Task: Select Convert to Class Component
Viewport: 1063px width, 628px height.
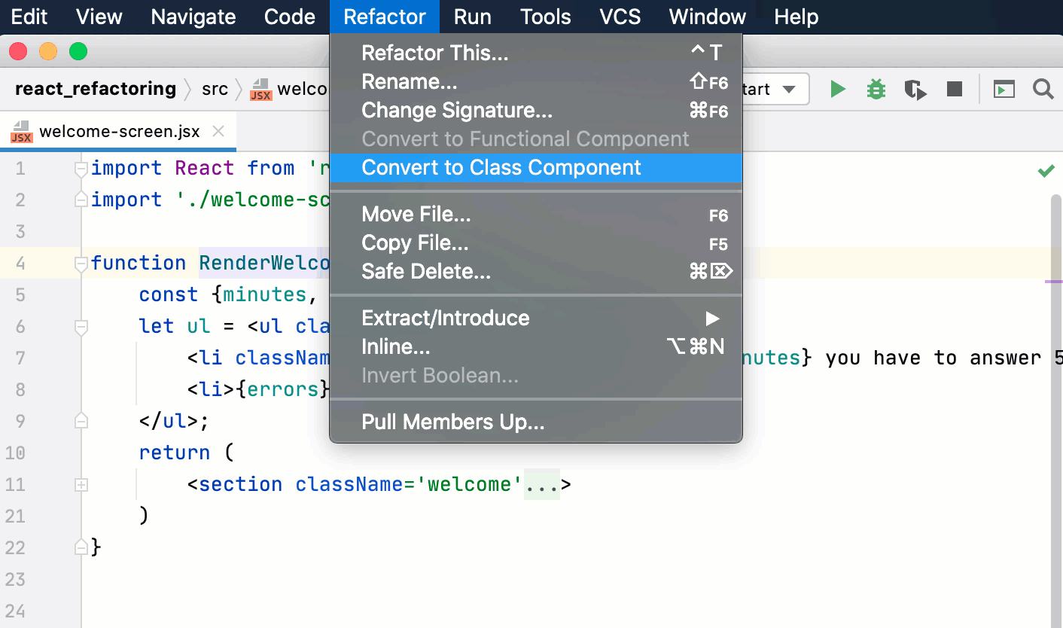Action: [501, 167]
